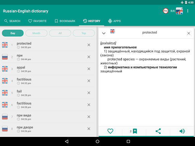Remove 'appal' from history

[x=89, y=69]
